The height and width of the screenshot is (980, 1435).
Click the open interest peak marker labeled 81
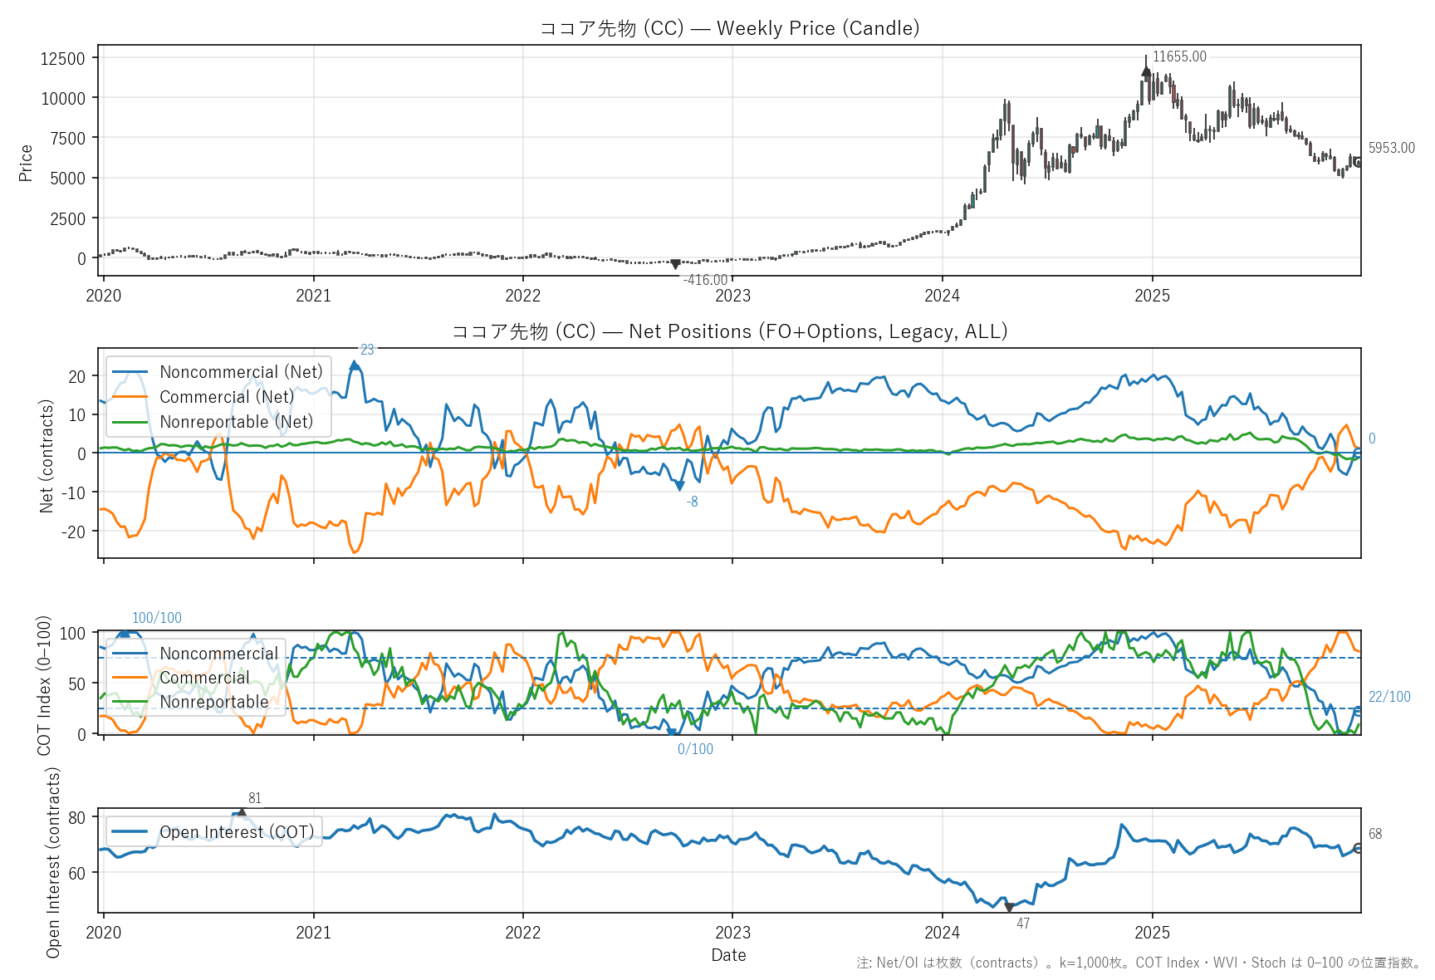click(242, 813)
